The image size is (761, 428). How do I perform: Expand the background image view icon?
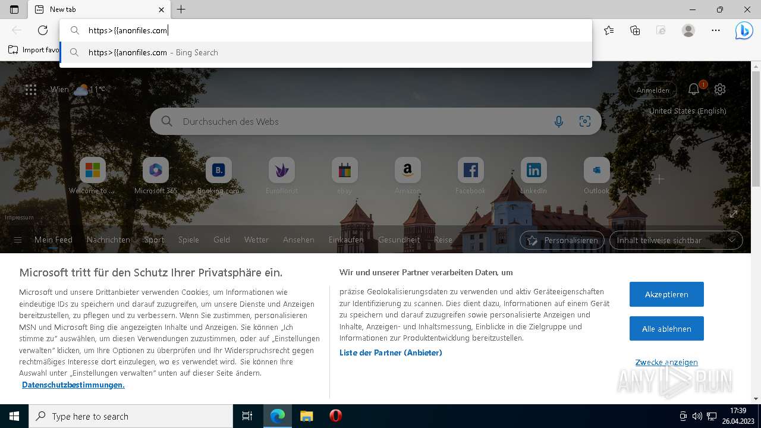click(733, 213)
